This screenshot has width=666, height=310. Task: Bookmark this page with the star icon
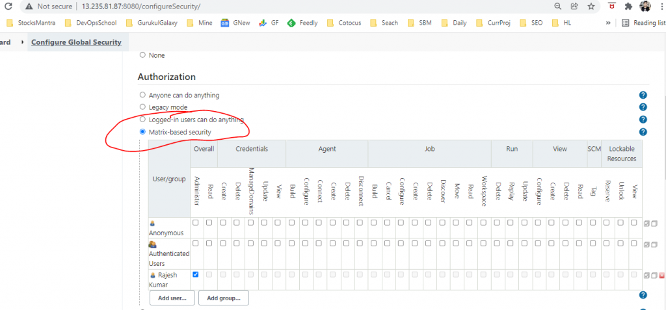click(x=591, y=6)
